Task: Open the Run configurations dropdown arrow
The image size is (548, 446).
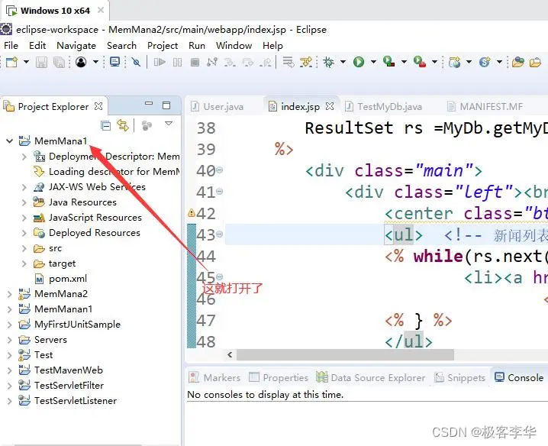Action: [x=373, y=62]
